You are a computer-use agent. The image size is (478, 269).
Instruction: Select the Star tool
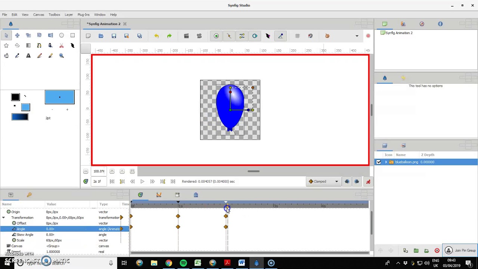(6, 46)
